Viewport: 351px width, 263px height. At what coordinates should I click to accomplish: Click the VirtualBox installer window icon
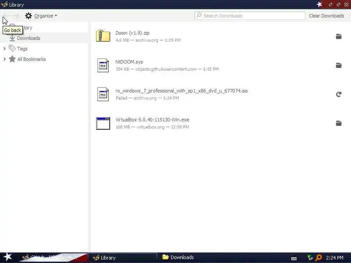(x=103, y=123)
